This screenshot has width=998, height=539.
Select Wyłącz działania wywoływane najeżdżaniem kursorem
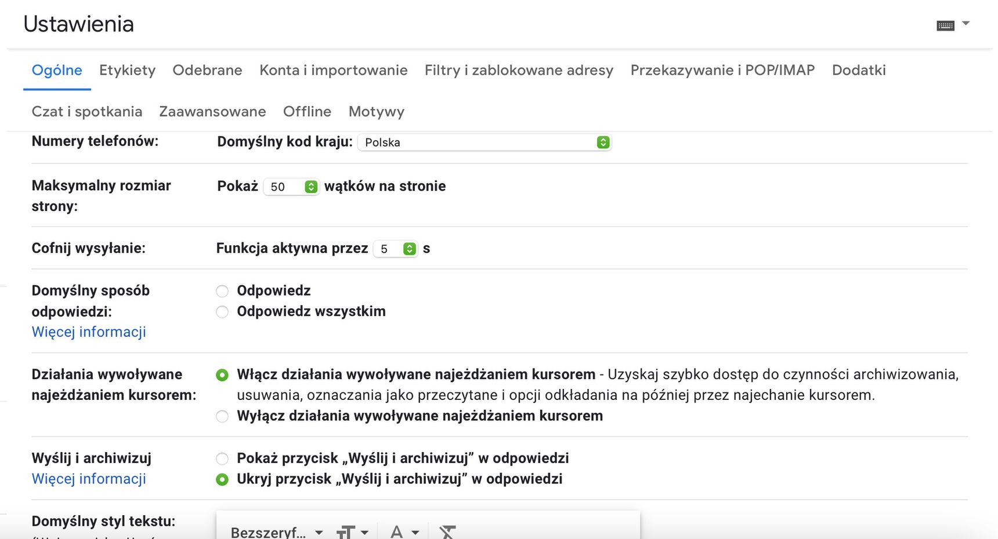click(x=222, y=416)
